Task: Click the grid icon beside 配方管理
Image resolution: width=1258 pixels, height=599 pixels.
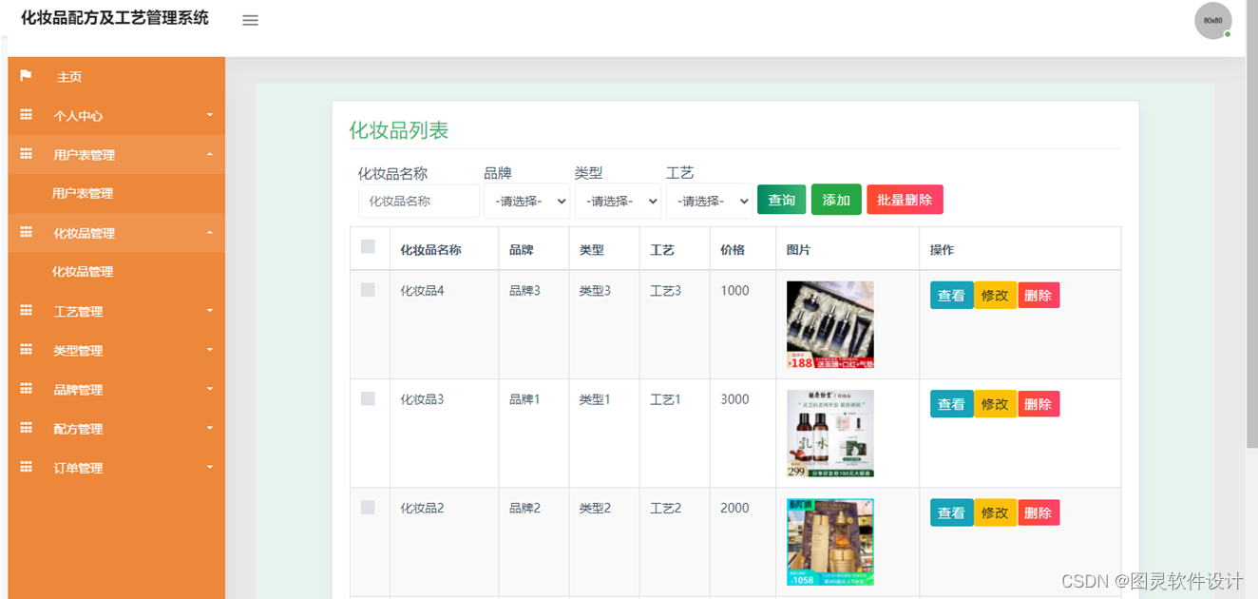Action: click(26, 428)
